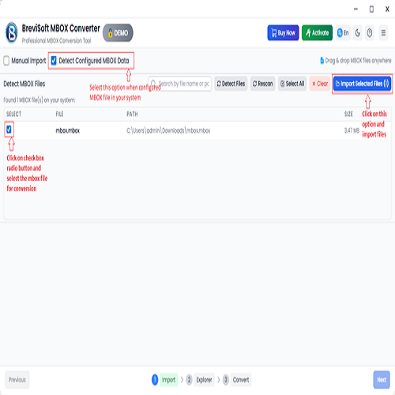Click step number 3 circle
Viewport: 395px width, 395px height.
tap(226, 380)
